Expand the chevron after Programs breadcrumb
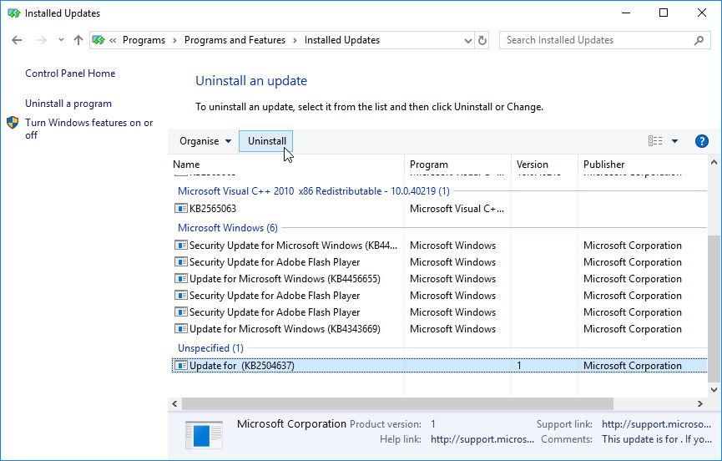The image size is (722, 461). pos(174,41)
